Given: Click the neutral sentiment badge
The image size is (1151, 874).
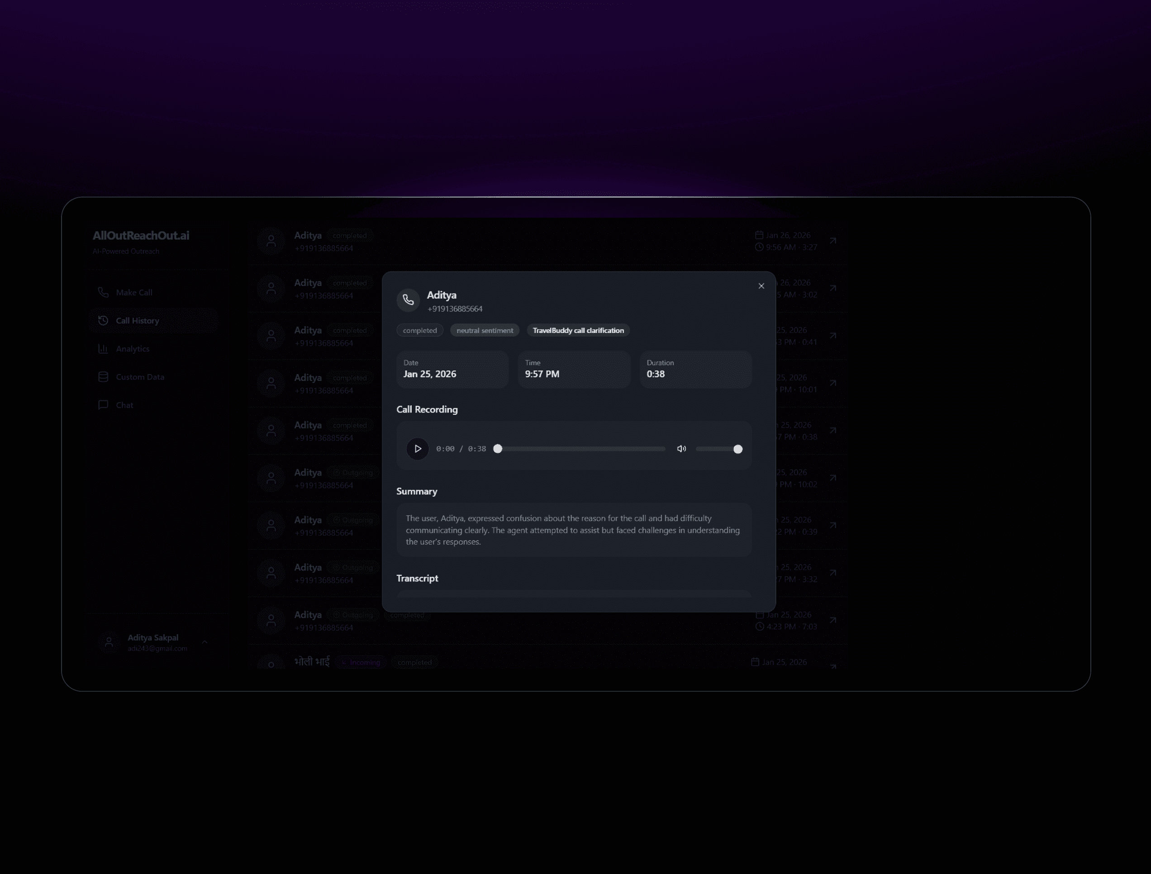Looking at the screenshot, I should (x=484, y=330).
